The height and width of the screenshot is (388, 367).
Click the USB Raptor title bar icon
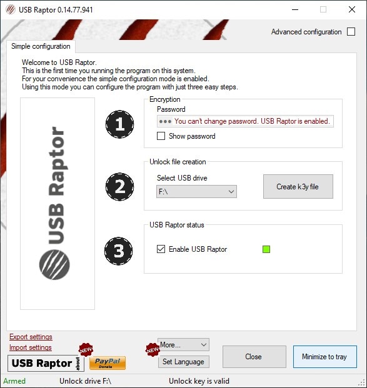[11, 9]
